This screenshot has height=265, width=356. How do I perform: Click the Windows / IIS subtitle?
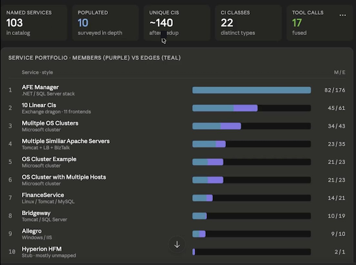[37, 238]
